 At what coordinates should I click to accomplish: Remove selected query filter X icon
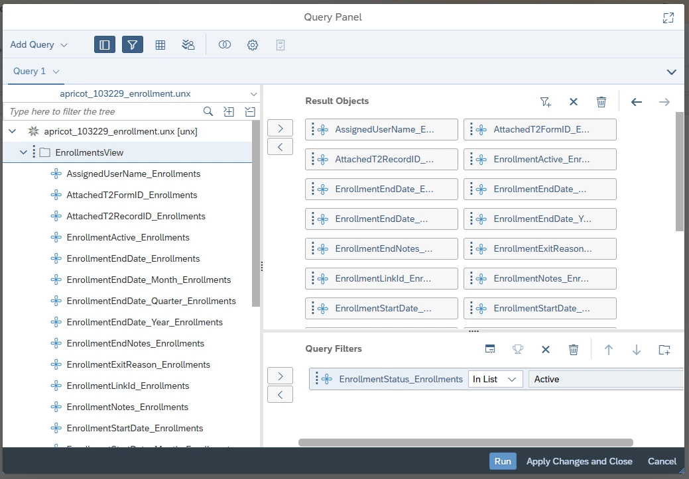(546, 350)
